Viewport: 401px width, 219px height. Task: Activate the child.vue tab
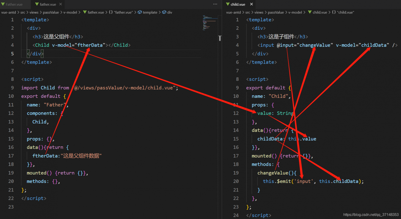tap(238, 4)
